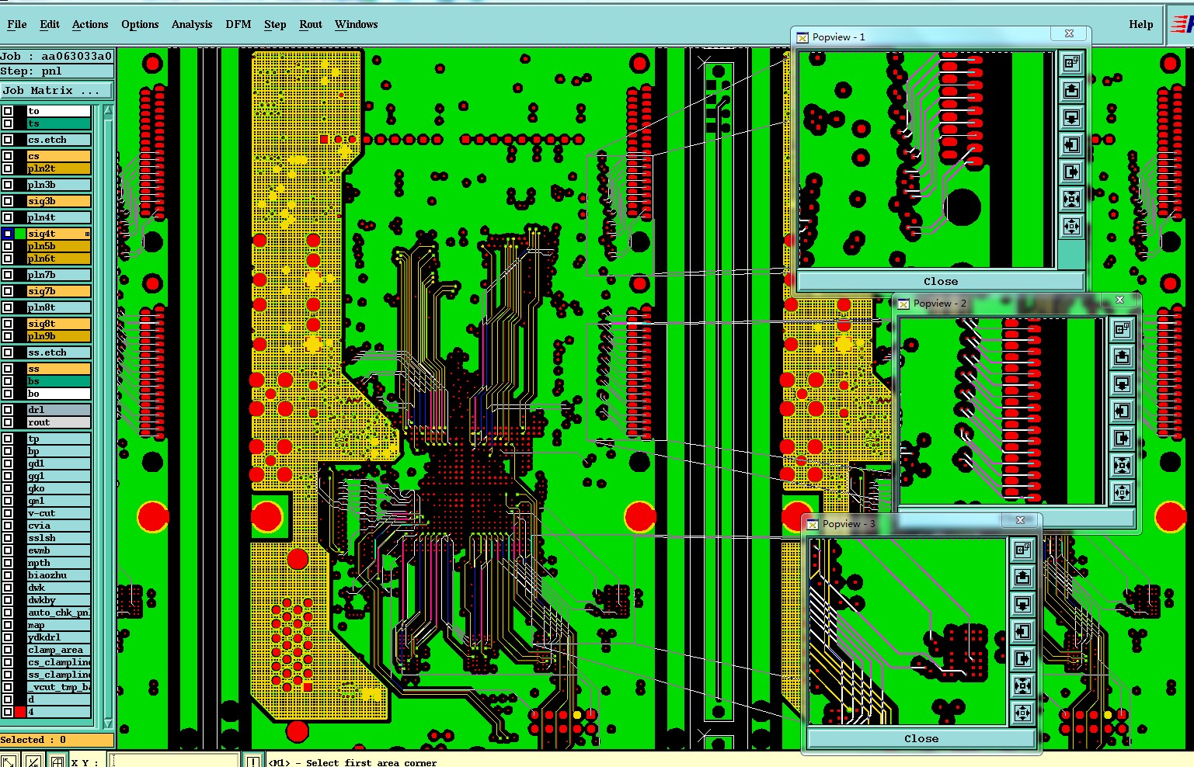Click the exclamation mark icon in status bar
Image resolution: width=1194 pixels, height=767 pixels.
[x=253, y=762]
